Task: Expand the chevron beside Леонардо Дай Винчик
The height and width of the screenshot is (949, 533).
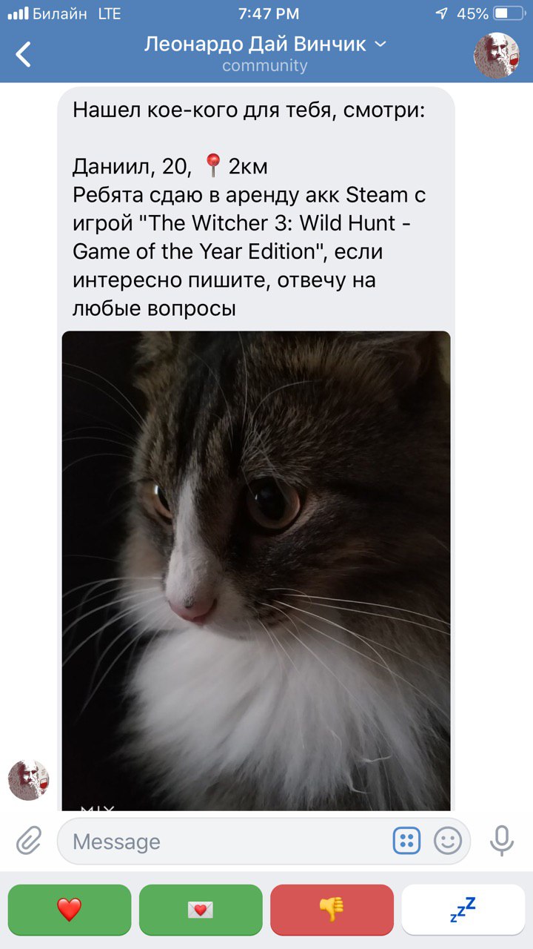Action: pos(381,44)
